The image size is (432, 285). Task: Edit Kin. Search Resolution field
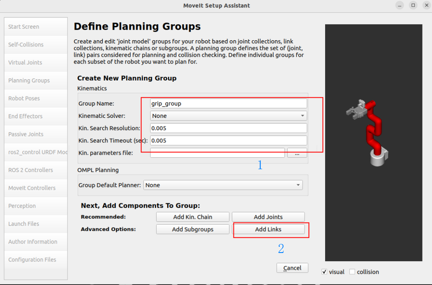pos(229,128)
